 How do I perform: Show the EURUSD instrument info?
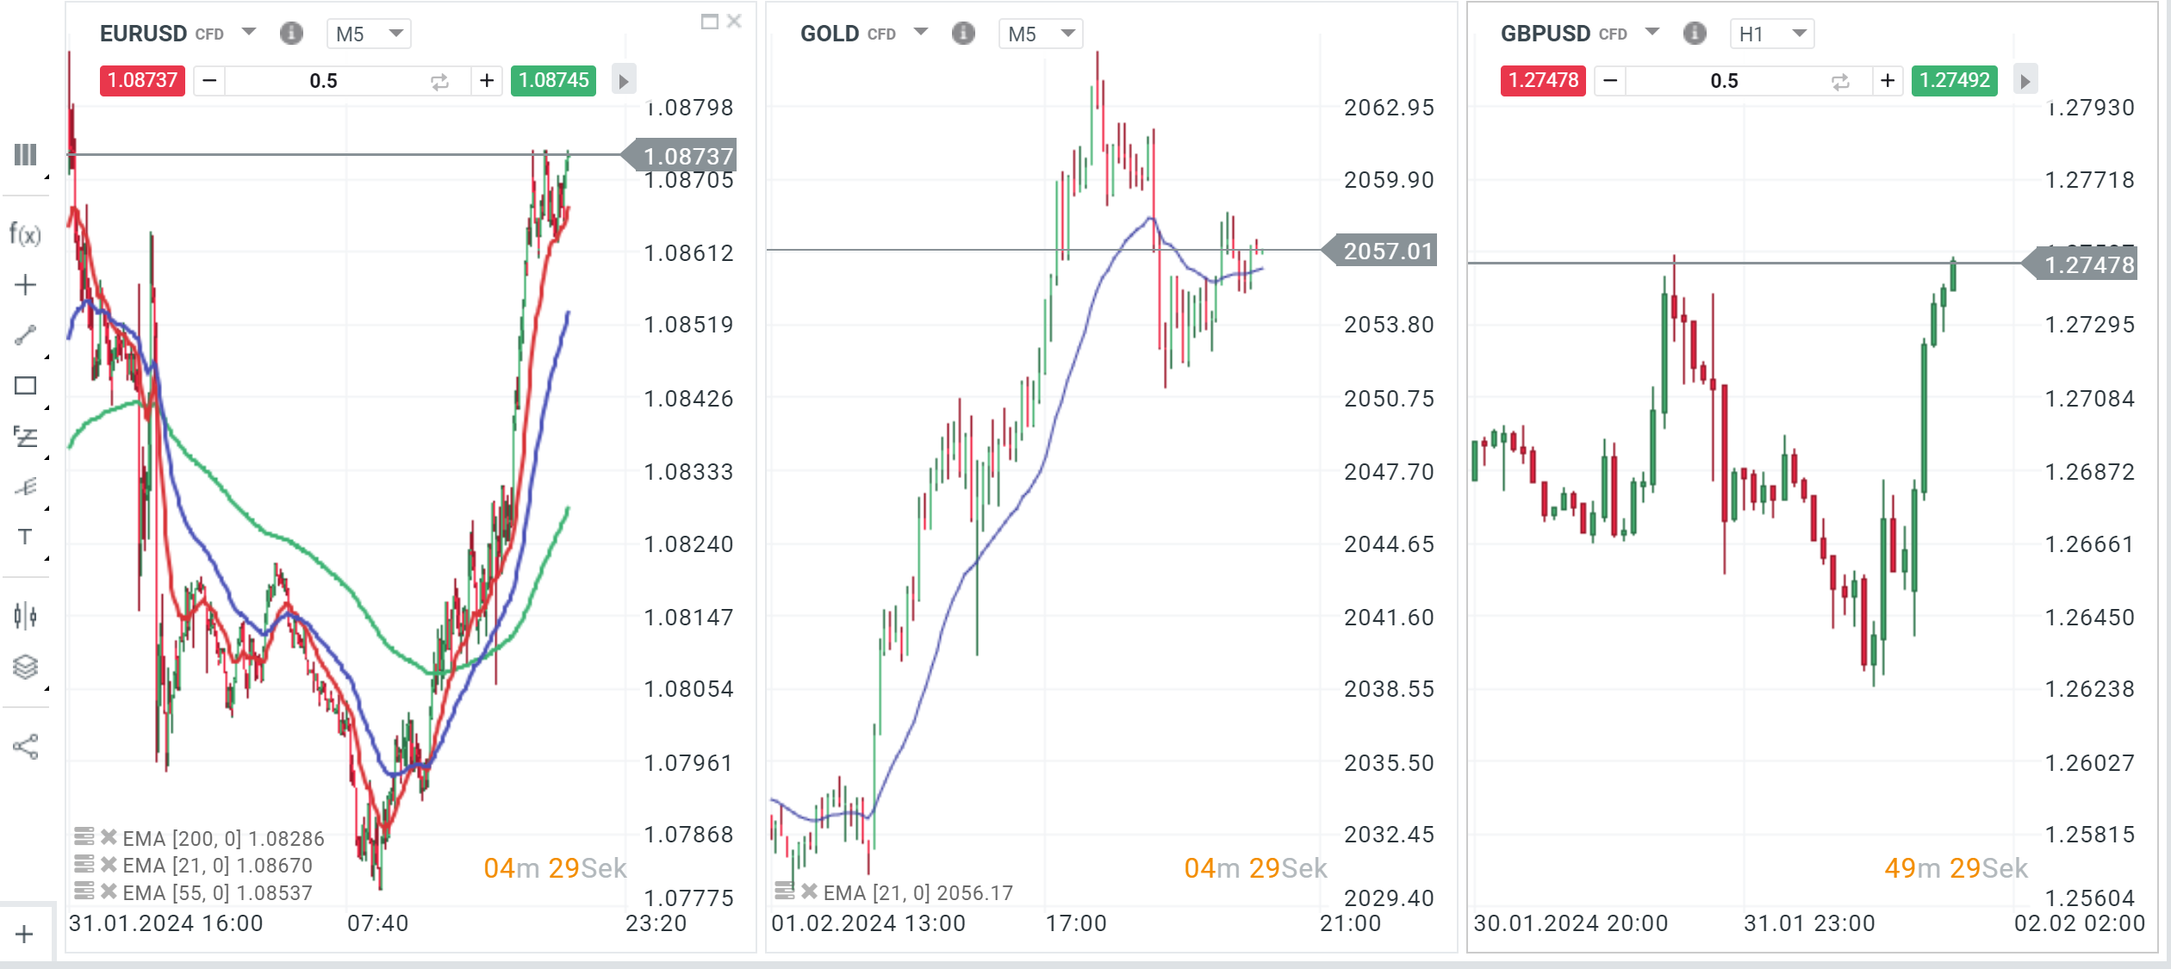292,34
